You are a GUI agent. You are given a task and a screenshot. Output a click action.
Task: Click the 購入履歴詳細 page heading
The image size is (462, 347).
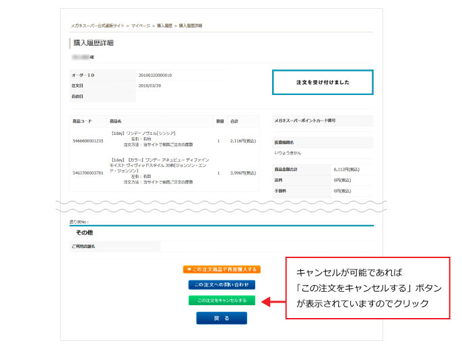(93, 43)
